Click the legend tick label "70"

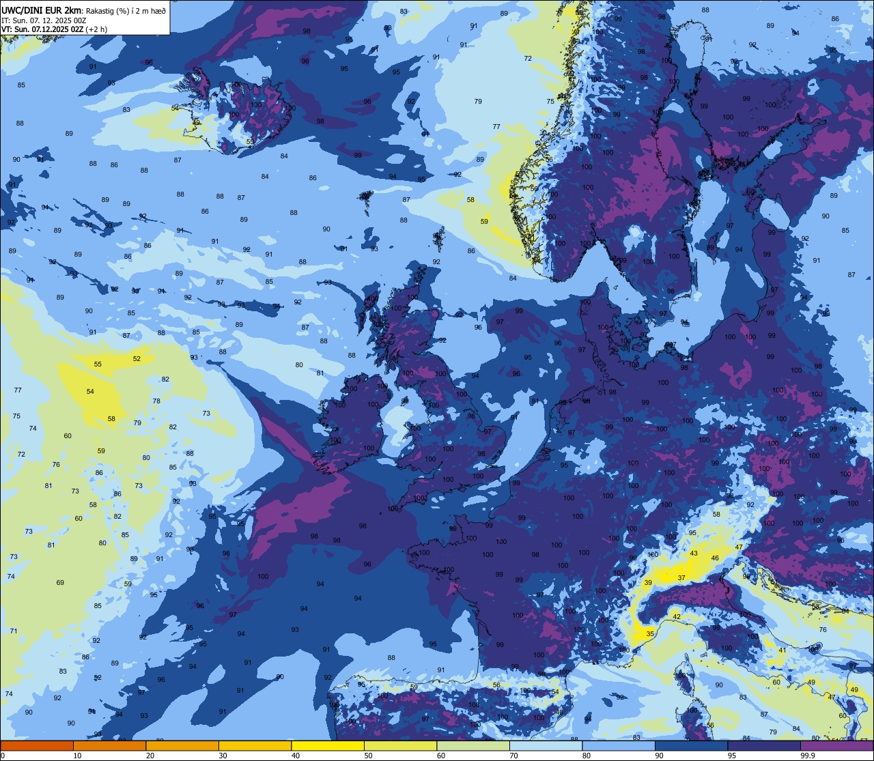tap(513, 756)
